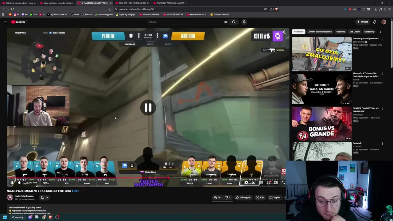Open the options menu for the Geremek video
Screen dimensions: 393x221
click(x=383, y=144)
